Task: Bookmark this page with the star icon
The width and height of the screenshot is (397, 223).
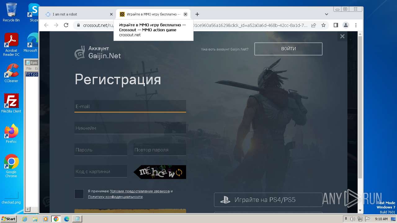Action: (323, 25)
